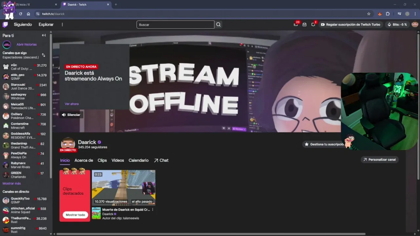Click the verified badge next to Daarick
The image size is (420, 236).
99,142
